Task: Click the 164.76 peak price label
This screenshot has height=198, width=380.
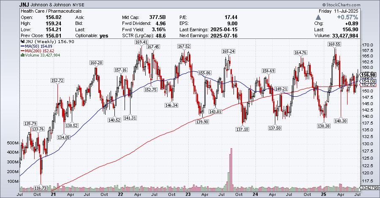Action: point(301,53)
